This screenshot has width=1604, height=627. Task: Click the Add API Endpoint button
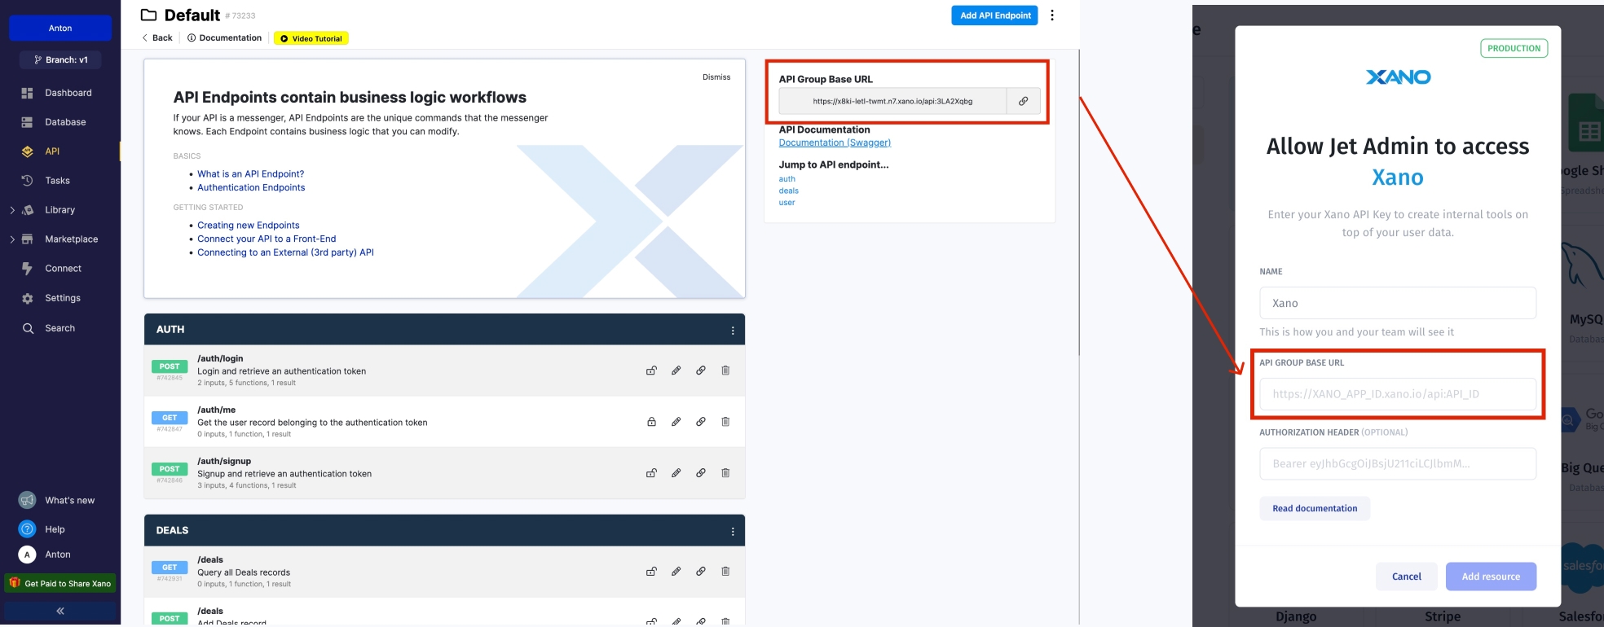(x=994, y=15)
